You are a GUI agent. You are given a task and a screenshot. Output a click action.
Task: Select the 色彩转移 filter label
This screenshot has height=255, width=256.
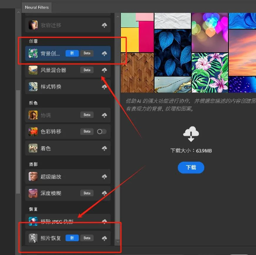click(x=51, y=132)
